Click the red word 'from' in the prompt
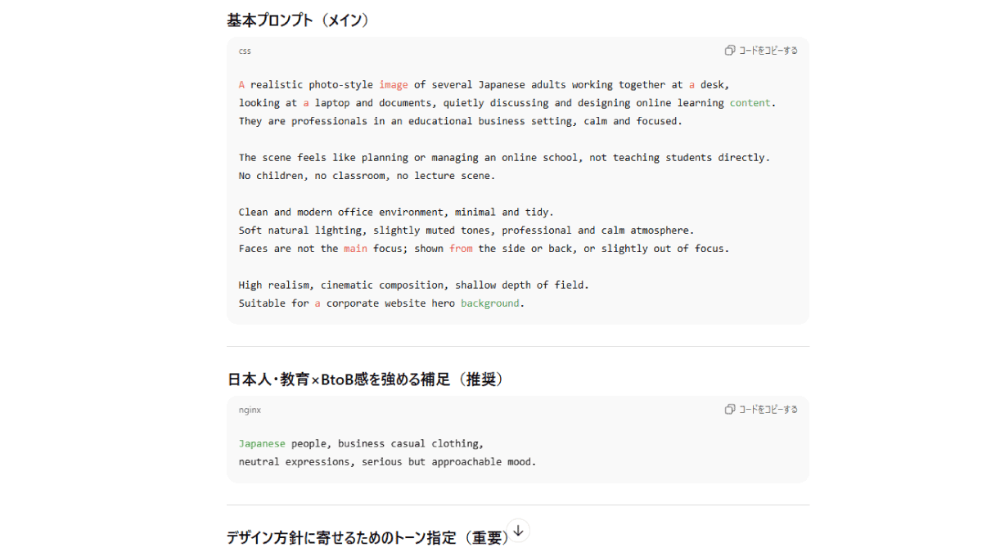This screenshot has height=552, width=982. pyautogui.click(x=461, y=249)
